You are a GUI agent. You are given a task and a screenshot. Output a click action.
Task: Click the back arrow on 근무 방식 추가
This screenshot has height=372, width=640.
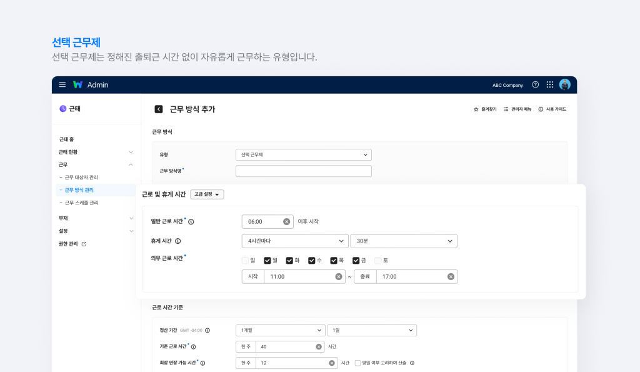click(158, 108)
